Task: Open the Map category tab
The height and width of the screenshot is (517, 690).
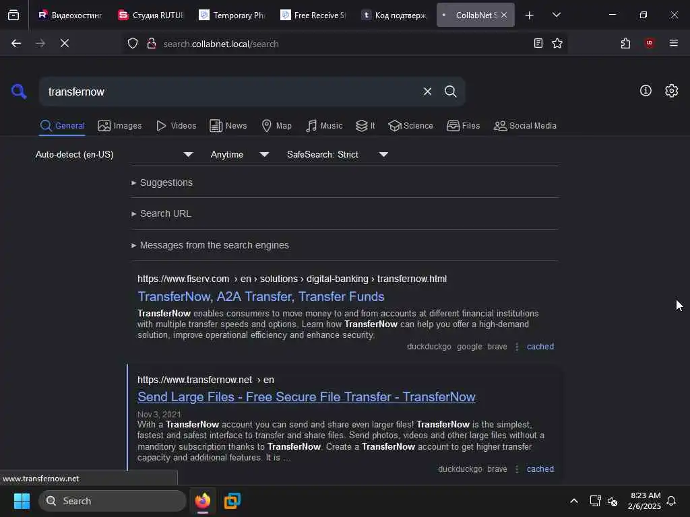Action: 276,126
